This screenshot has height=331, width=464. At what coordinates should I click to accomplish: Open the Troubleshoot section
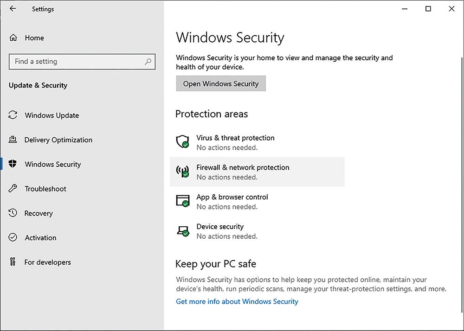pos(45,189)
